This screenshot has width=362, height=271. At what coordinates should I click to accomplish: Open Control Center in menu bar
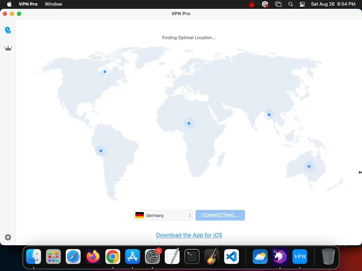coord(302,4)
